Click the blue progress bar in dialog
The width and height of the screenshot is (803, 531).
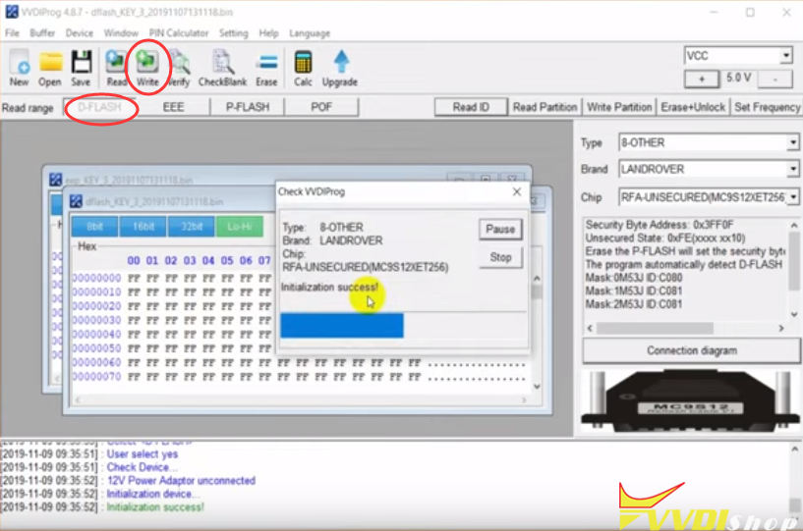pos(342,326)
